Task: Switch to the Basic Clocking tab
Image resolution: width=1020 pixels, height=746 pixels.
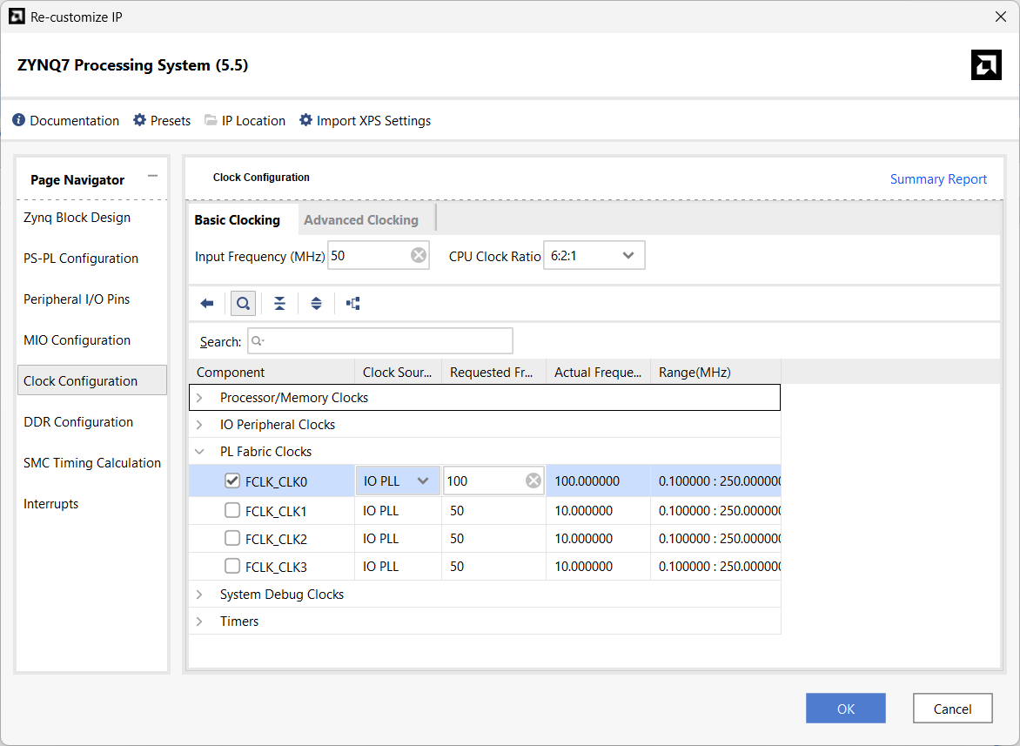Action: [238, 220]
